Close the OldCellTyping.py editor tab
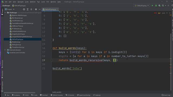The width and height of the screenshot is (173, 97). pyautogui.click(x=58, y=9)
